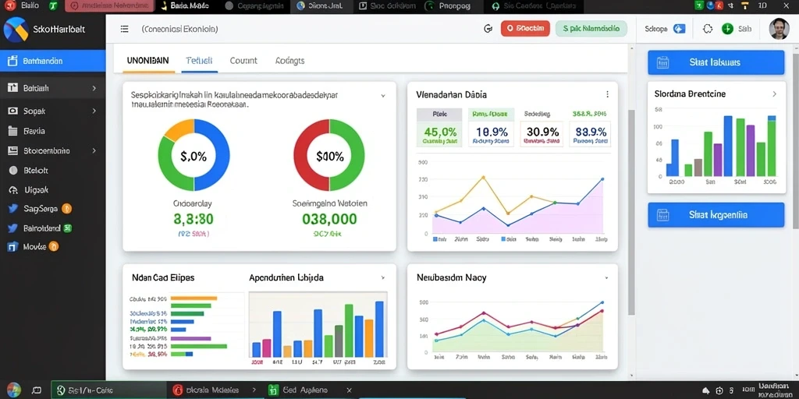Image resolution: width=799 pixels, height=399 pixels.
Task: Click the hamburger menu icon in header
Action: coord(124,29)
